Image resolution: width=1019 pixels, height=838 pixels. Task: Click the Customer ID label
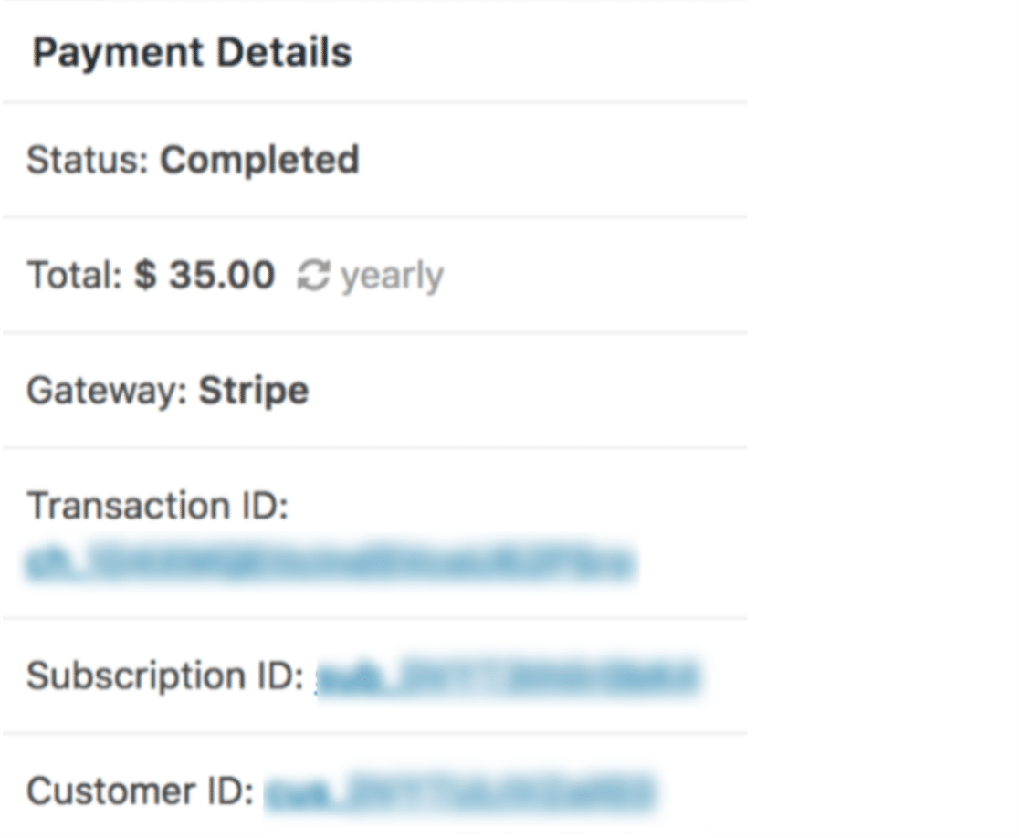pyautogui.click(x=141, y=791)
